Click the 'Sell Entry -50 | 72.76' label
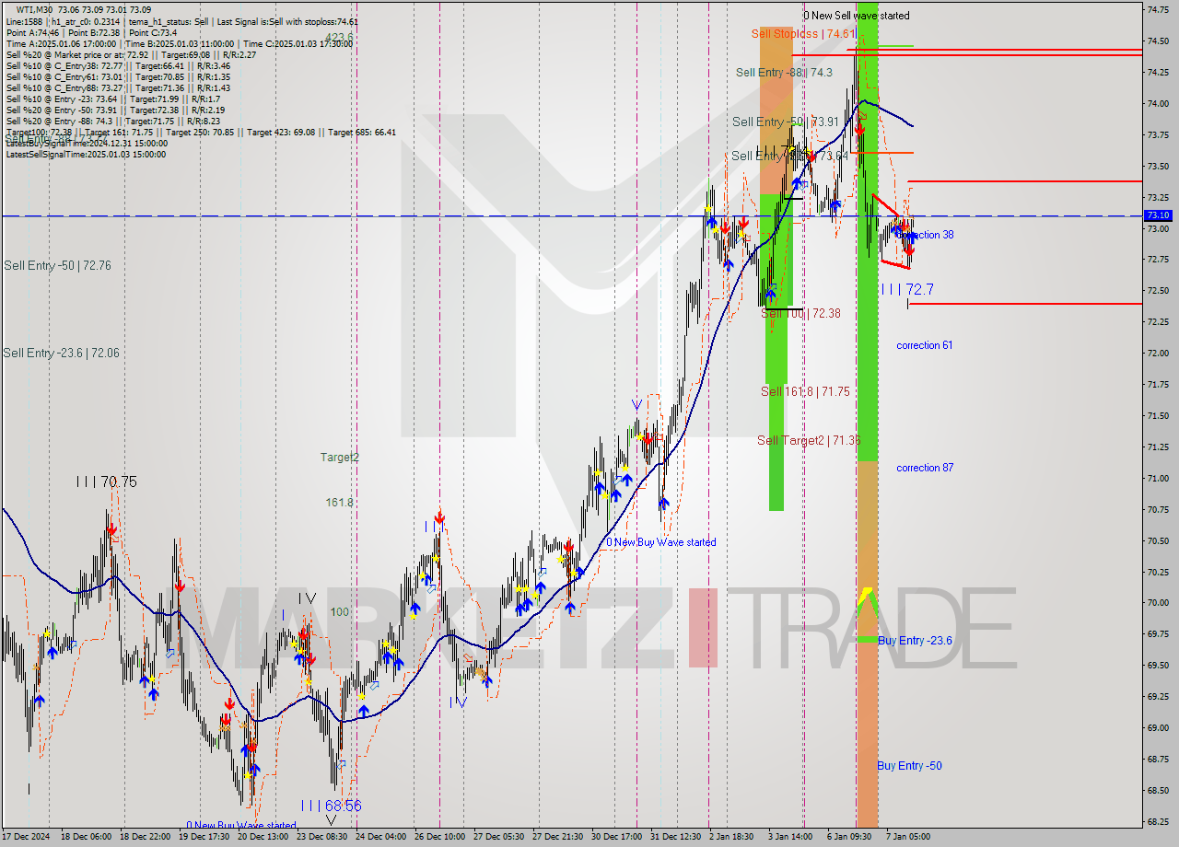 [57, 266]
